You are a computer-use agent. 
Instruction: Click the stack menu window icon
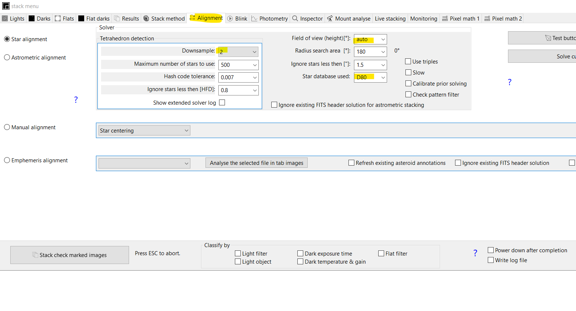tap(6, 6)
